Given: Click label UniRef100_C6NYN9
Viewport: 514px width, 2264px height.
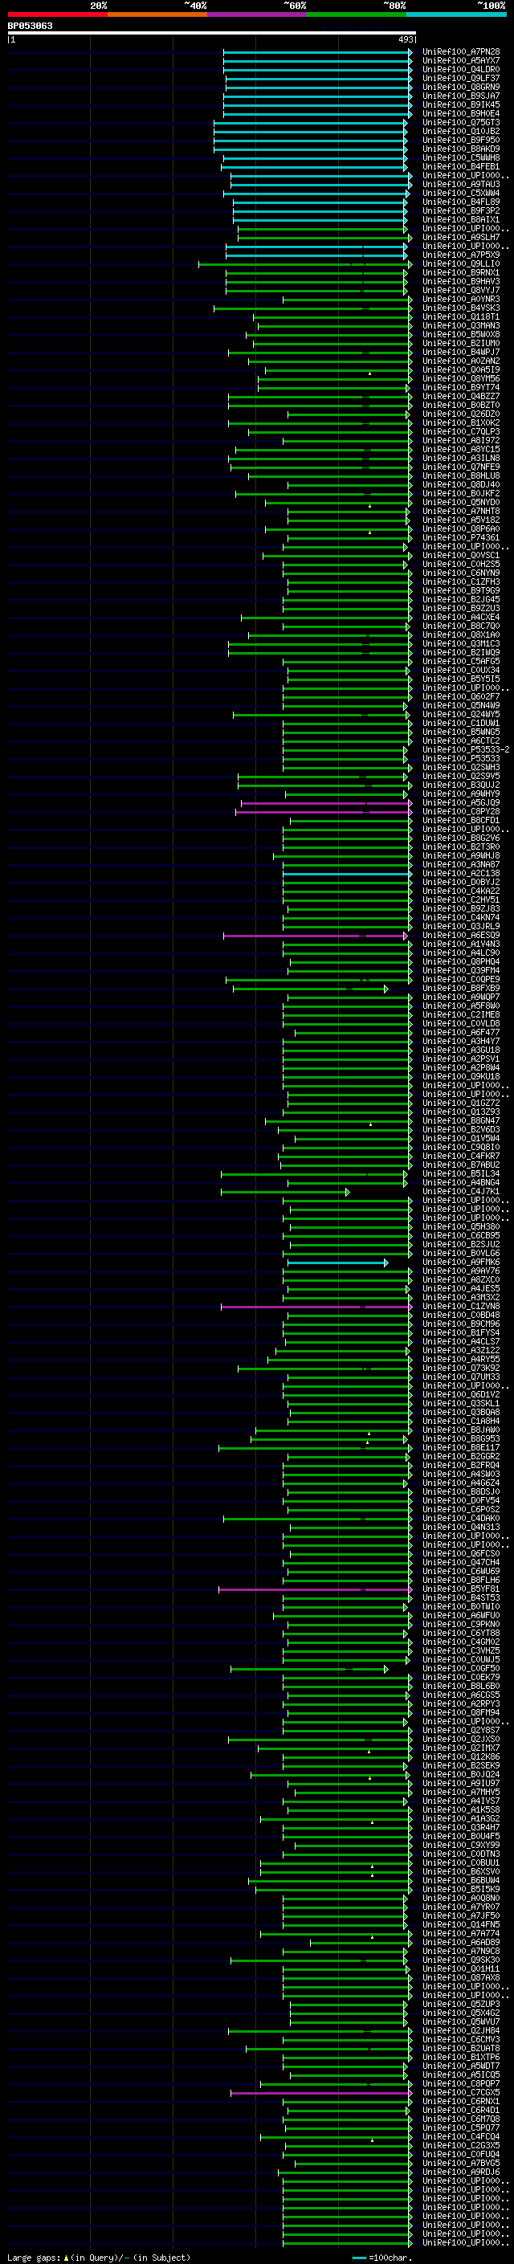Looking at the screenshot, I should [460, 574].
